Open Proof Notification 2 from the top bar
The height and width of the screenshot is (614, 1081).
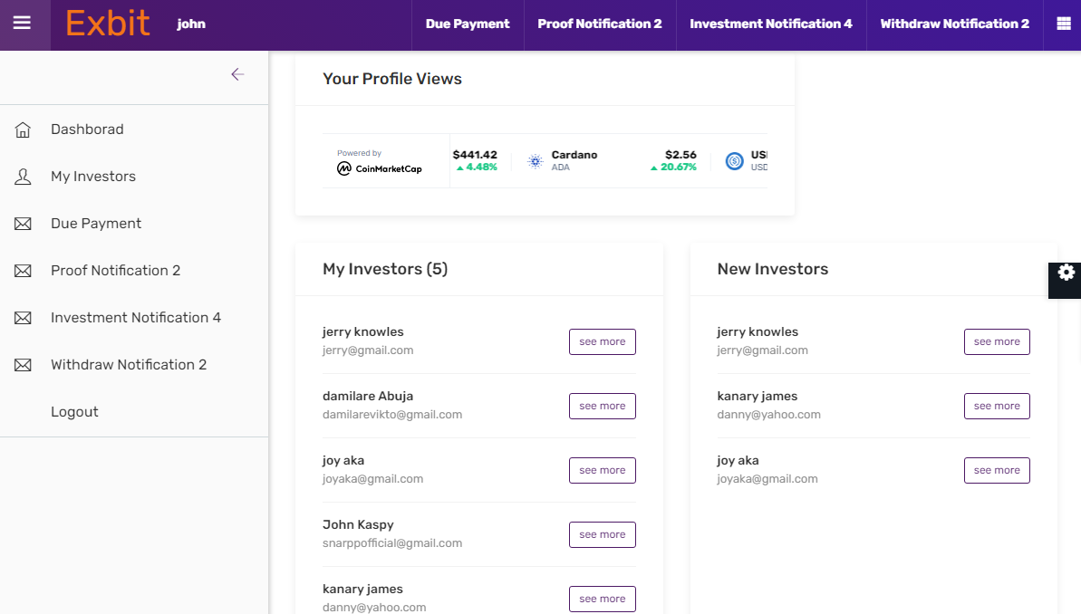point(599,24)
